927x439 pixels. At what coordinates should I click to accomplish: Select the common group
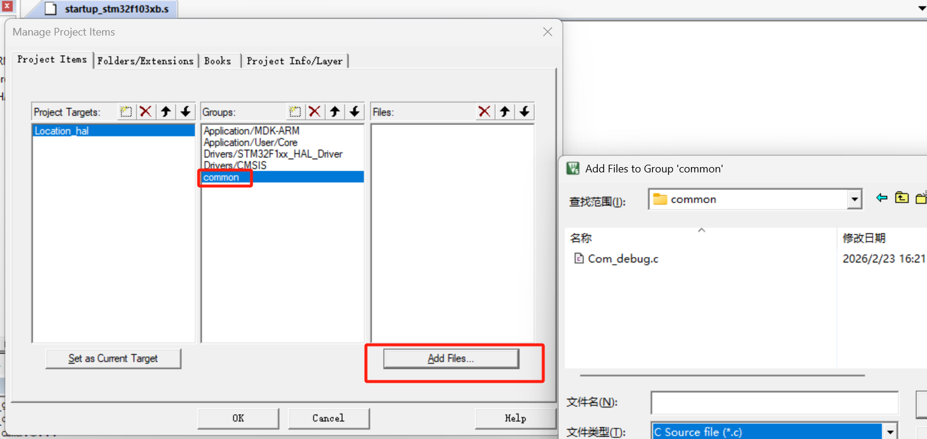coord(282,177)
